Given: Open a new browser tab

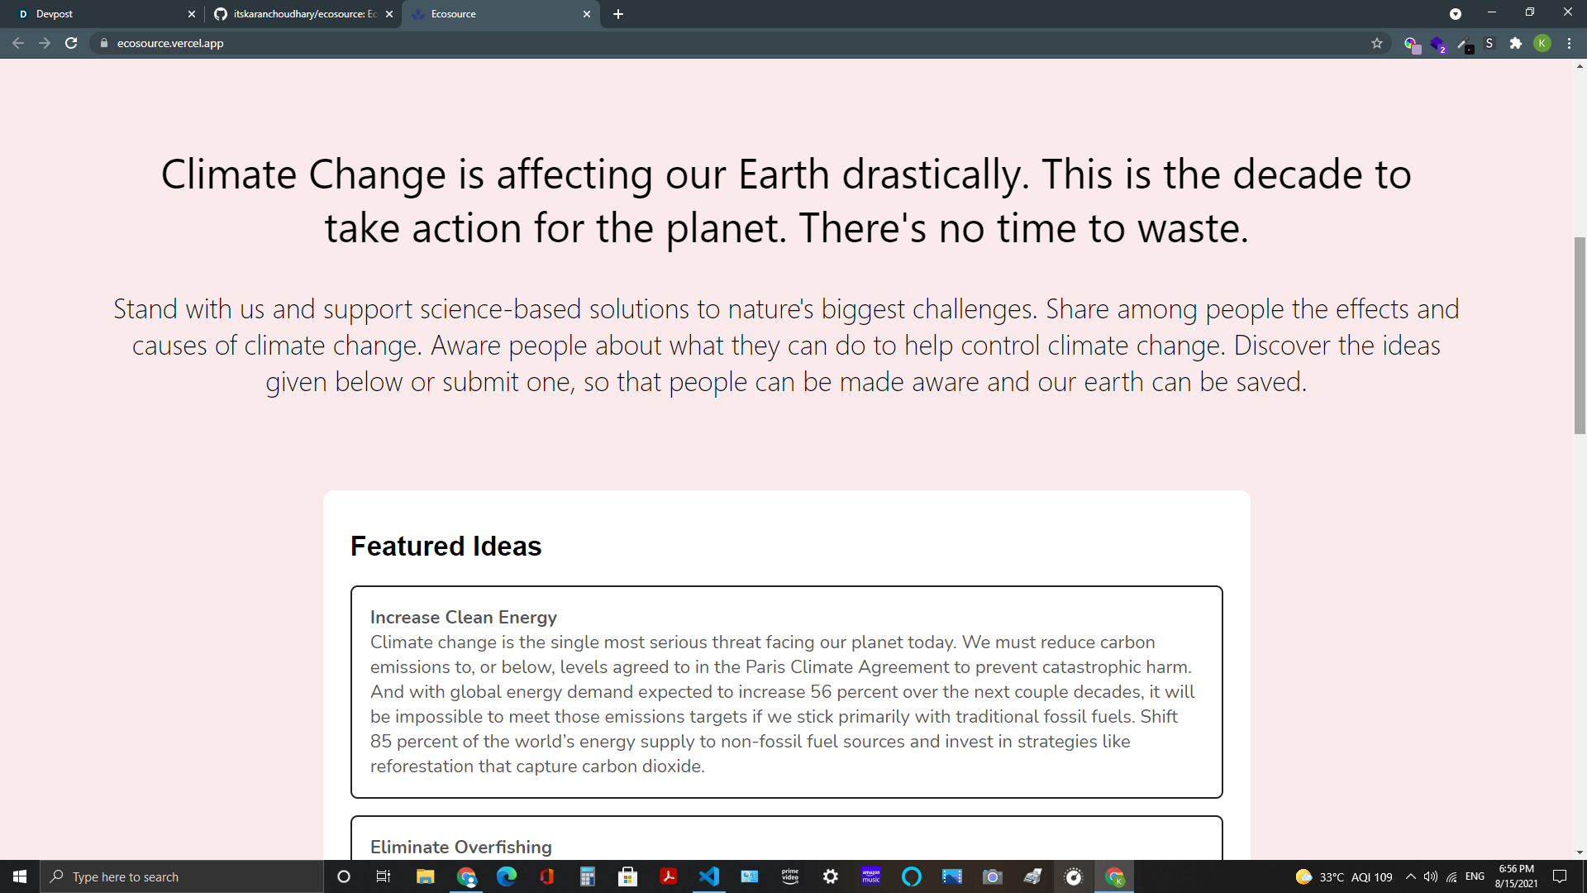Looking at the screenshot, I should coord(618,14).
